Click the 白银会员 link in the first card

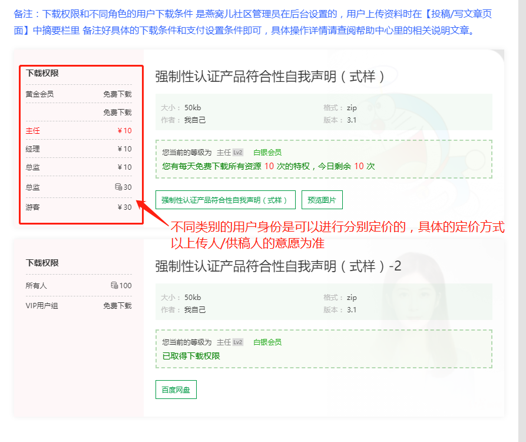coord(267,151)
